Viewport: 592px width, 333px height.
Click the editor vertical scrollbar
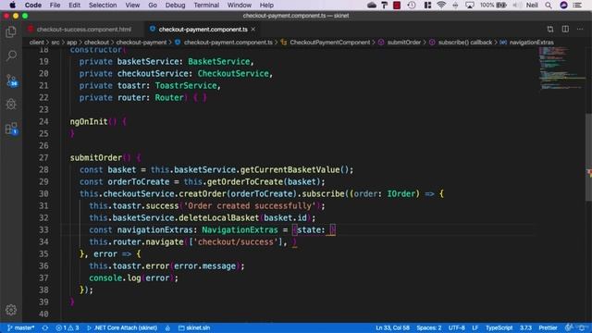588,156
